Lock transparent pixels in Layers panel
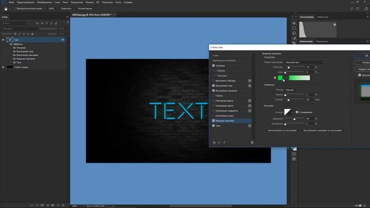This screenshot has width=370, height=208. pos(16,34)
